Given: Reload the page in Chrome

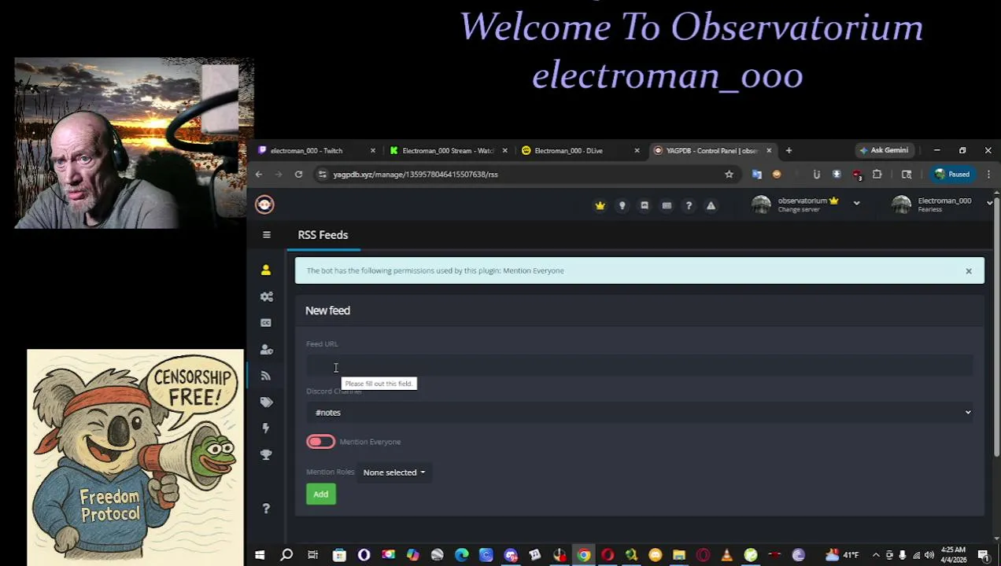Looking at the screenshot, I should tap(298, 175).
